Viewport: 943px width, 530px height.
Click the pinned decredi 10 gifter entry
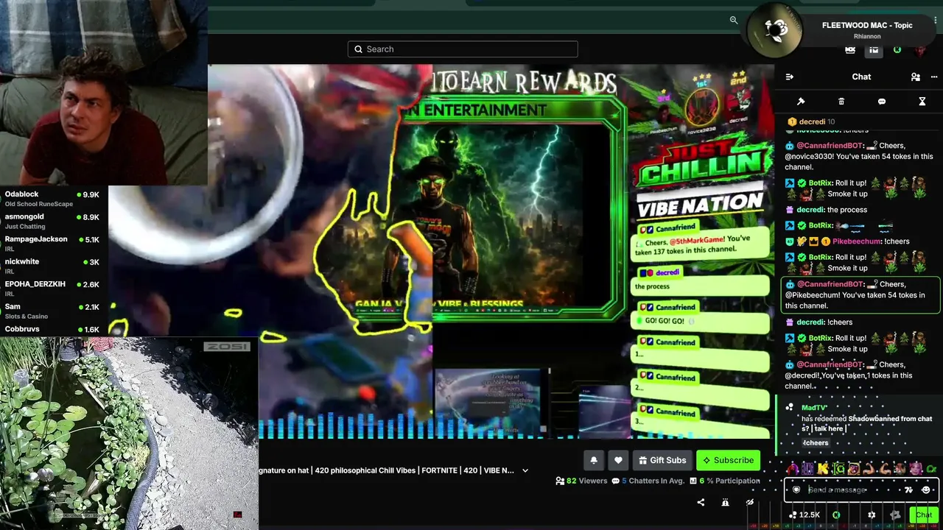(810, 121)
